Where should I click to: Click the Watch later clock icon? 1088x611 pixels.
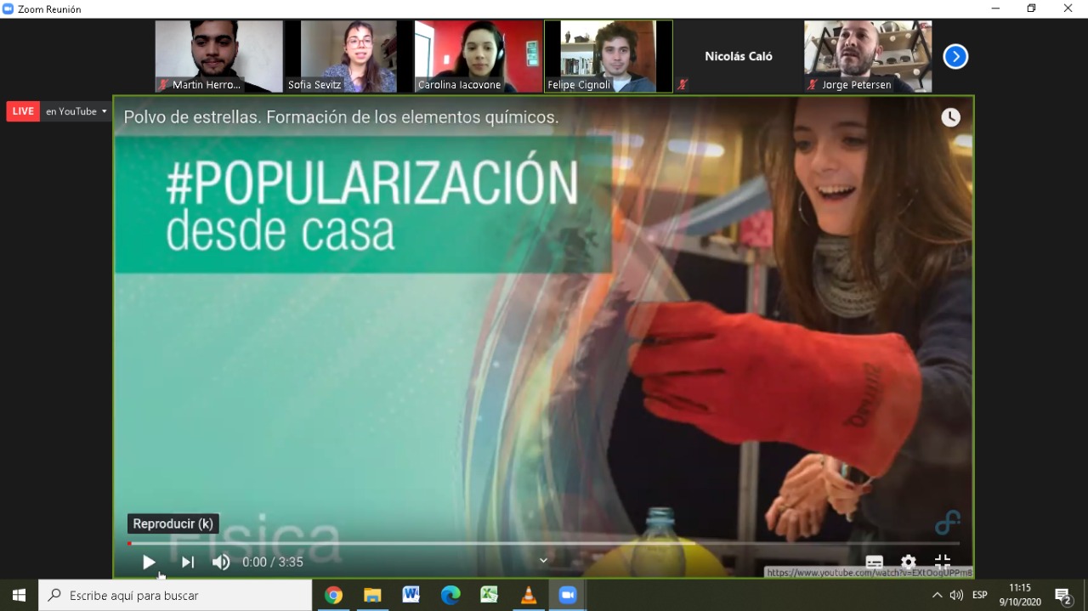pyautogui.click(x=950, y=117)
